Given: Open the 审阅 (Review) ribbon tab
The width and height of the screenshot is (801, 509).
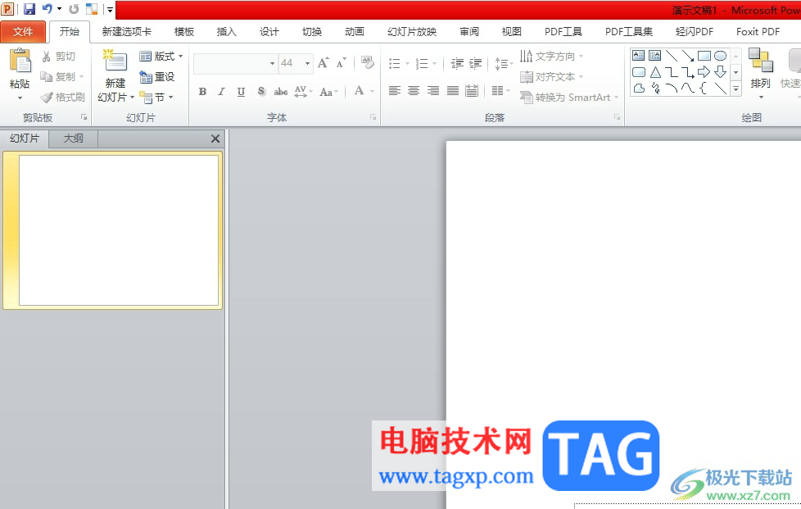Looking at the screenshot, I should pyautogui.click(x=469, y=32).
